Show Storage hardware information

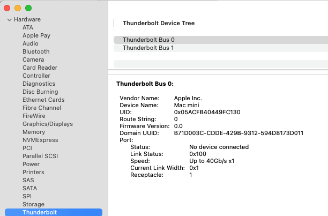33,204
